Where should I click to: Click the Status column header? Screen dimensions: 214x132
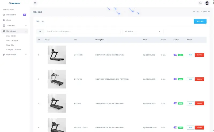[176, 40]
